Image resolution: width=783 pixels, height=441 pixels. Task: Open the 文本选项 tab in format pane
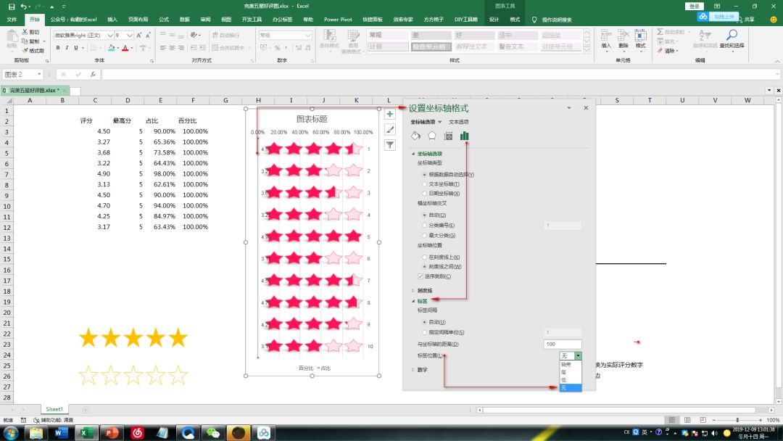458,122
